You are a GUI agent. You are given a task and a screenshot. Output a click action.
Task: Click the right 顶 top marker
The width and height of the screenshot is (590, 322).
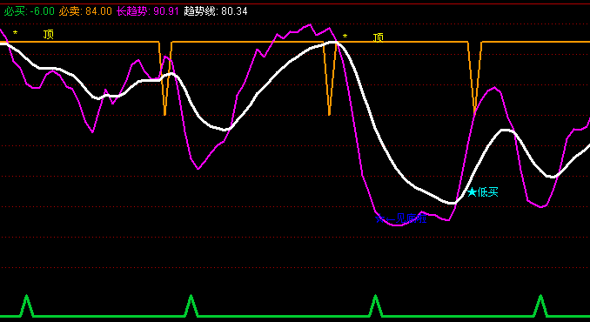click(x=379, y=37)
